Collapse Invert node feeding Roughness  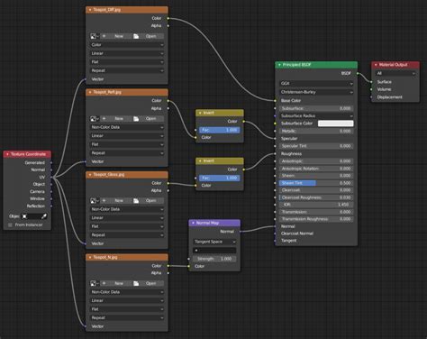tap(200, 161)
